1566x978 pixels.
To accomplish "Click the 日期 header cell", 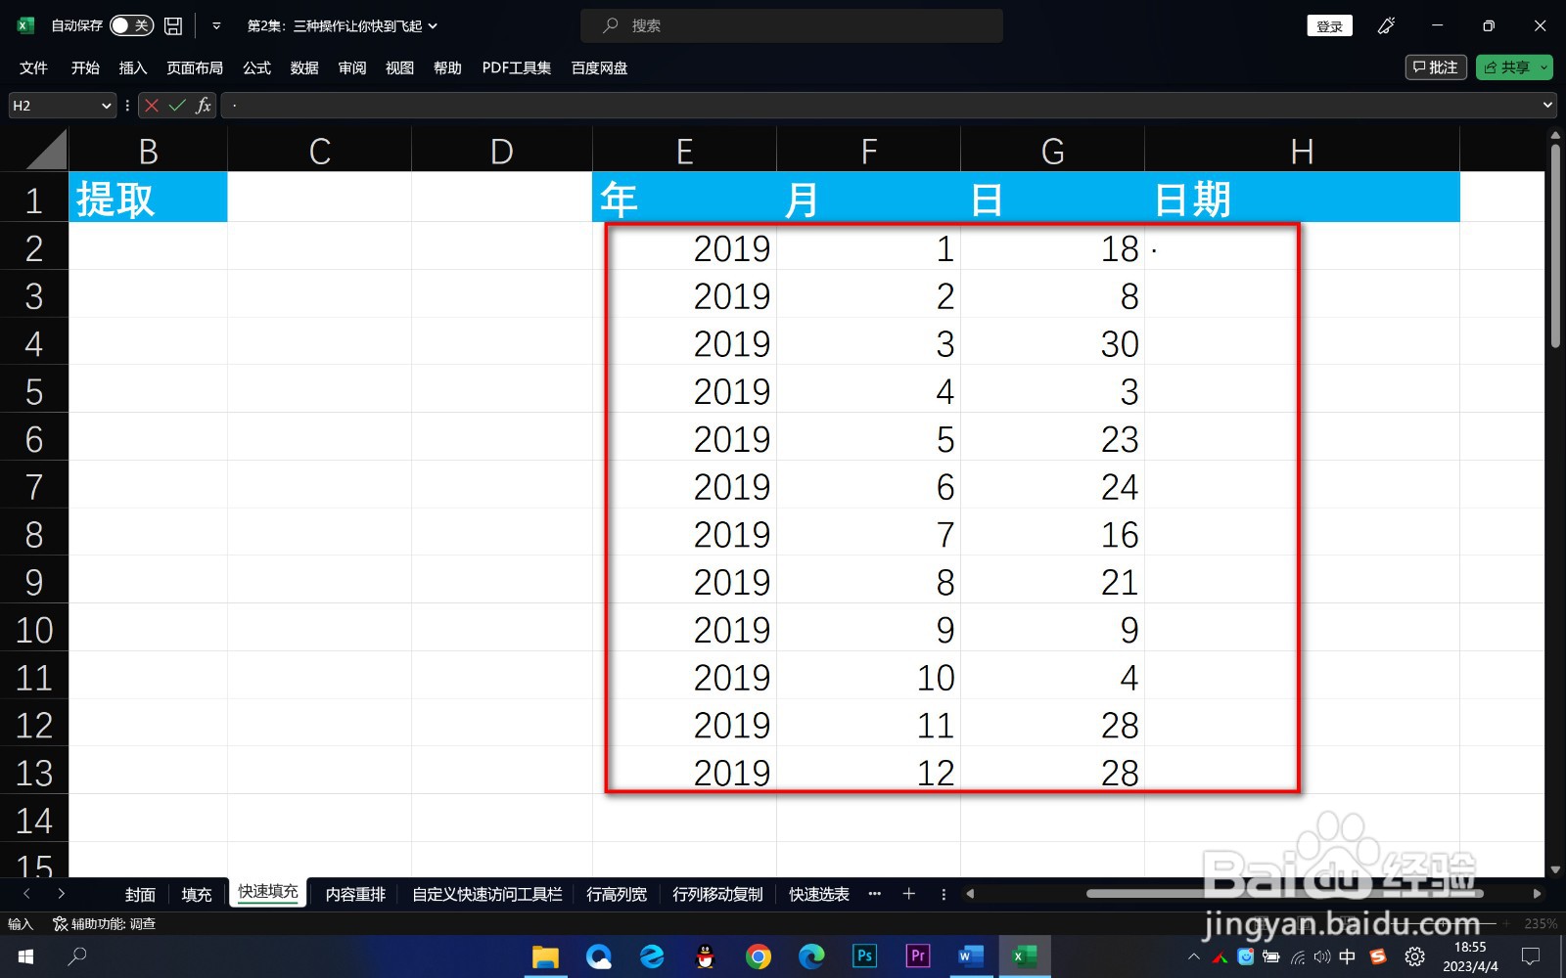I will pyautogui.click(x=1302, y=199).
